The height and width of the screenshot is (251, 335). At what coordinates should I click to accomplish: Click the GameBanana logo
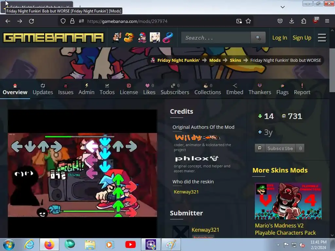point(53,38)
